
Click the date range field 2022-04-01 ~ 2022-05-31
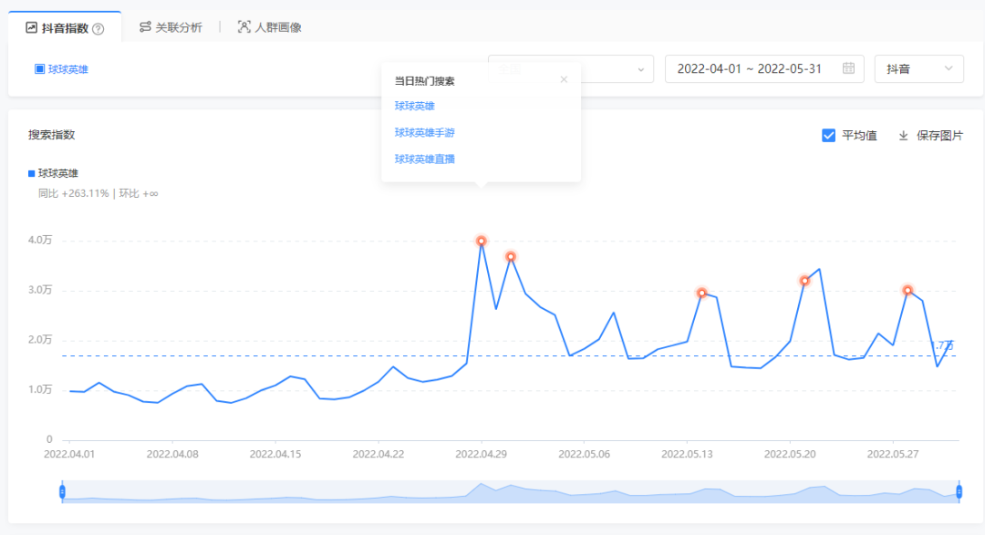[764, 69]
